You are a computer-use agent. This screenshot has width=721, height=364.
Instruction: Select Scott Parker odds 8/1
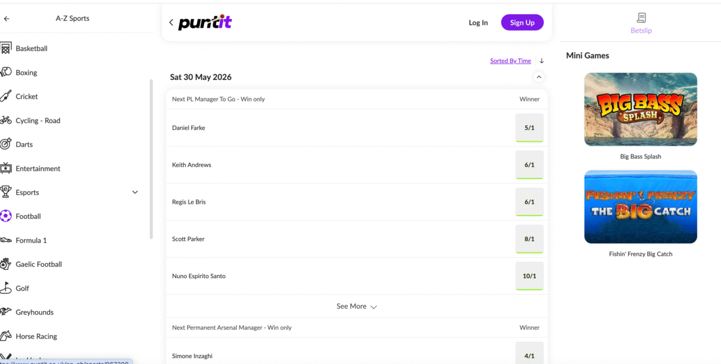coord(529,239)
